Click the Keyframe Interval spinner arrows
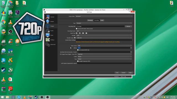This screenshot has width=177, height=99. click(131, 52)
